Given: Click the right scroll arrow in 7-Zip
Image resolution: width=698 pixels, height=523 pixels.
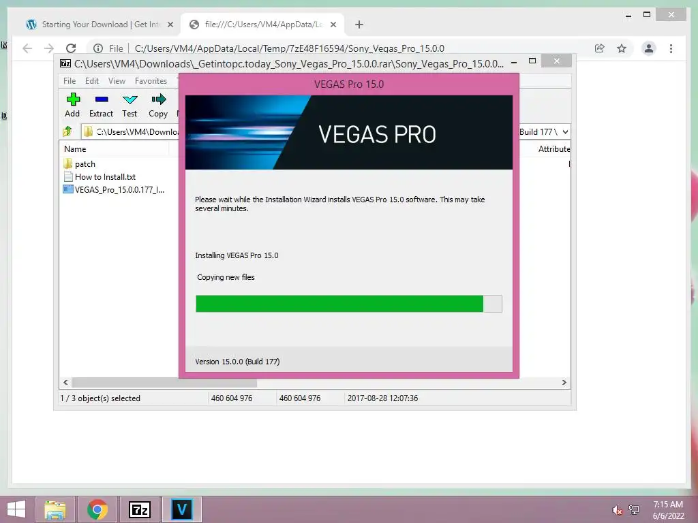Looking at the screenshot, I should pyautogui.click(x=564, y=383).
